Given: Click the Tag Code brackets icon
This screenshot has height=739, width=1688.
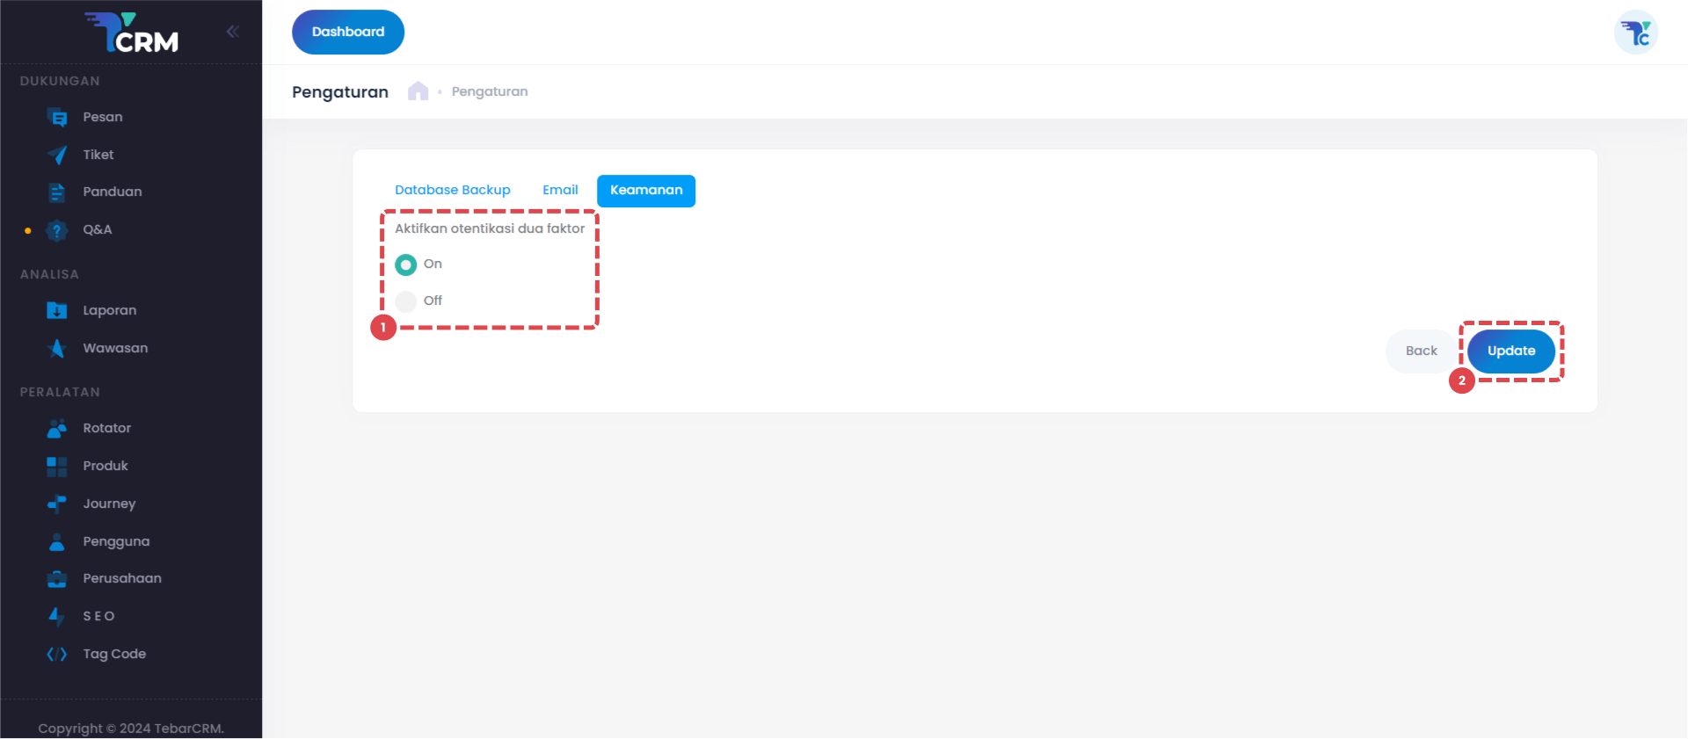Looking at the screenshot, I should coord(57,655).
